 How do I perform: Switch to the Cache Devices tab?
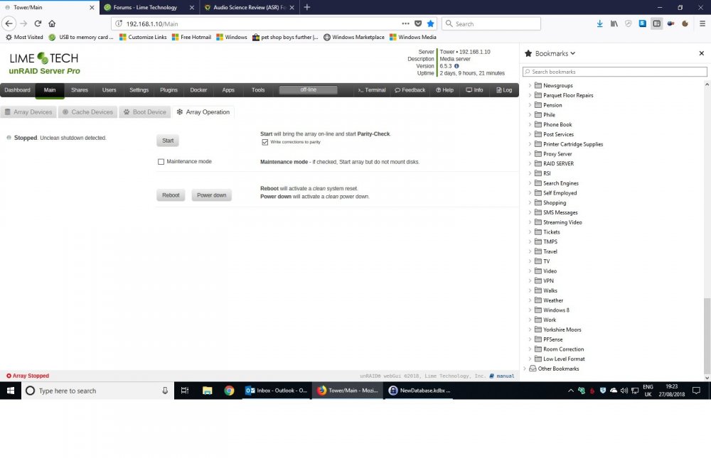coord(87,112)
